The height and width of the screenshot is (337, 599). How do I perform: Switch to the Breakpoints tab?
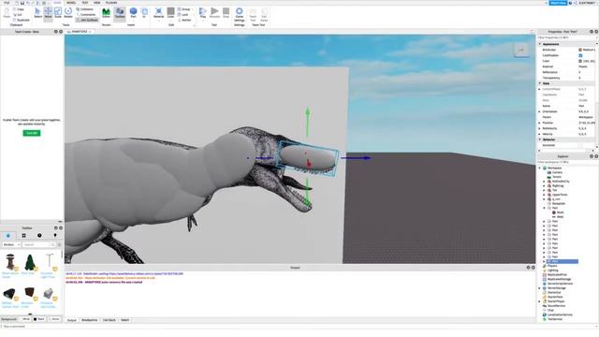[90, 320]
